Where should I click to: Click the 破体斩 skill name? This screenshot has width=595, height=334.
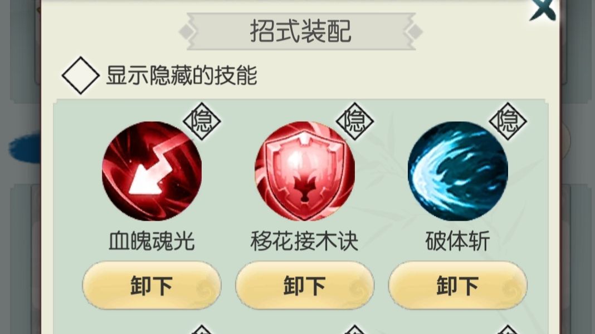(x=457, y=241)
